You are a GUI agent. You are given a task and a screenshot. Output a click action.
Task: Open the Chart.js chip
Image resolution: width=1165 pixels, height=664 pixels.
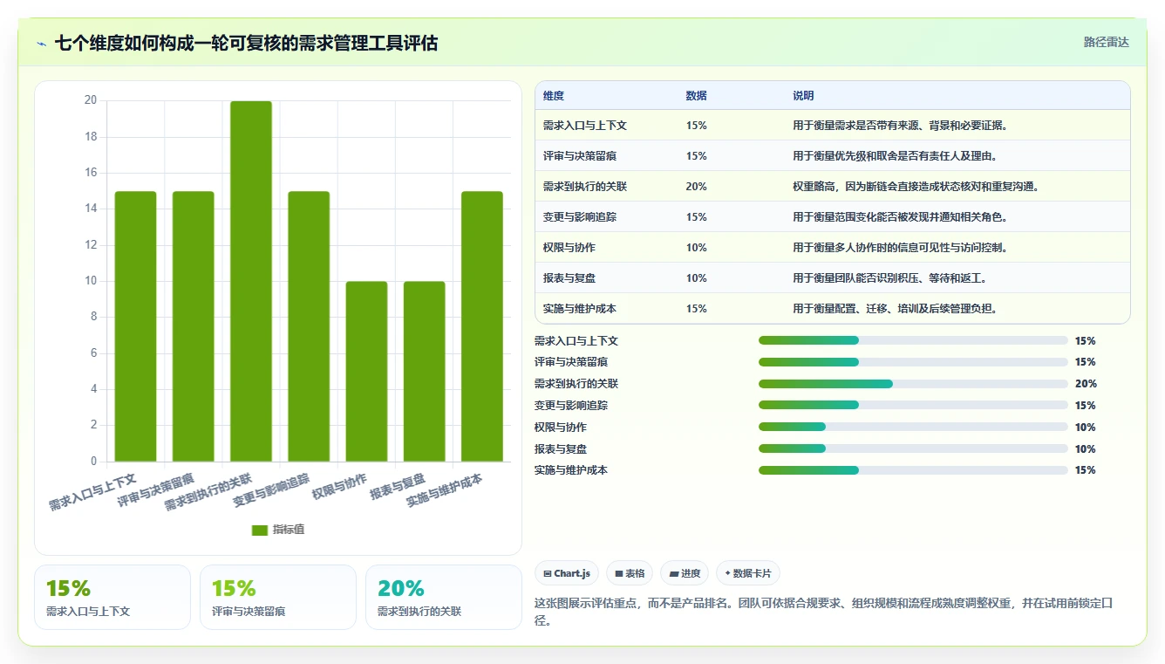567,573
